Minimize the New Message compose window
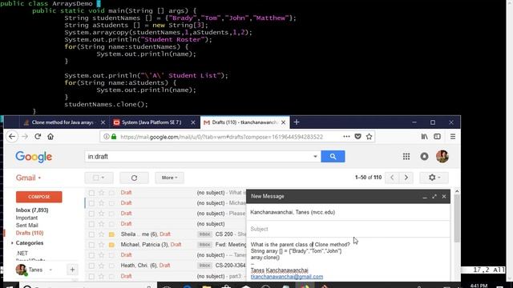The width and height of the screenshot is (513, 288). [x=425, y=197]
